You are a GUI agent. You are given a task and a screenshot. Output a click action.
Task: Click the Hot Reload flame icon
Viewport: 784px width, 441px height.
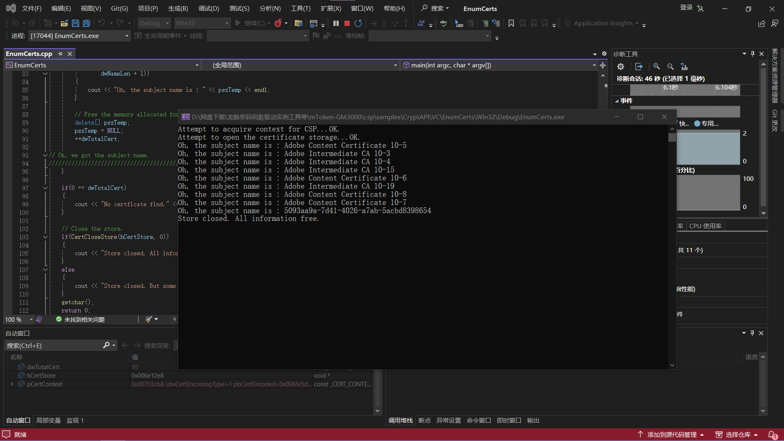[x=278, y=23]
